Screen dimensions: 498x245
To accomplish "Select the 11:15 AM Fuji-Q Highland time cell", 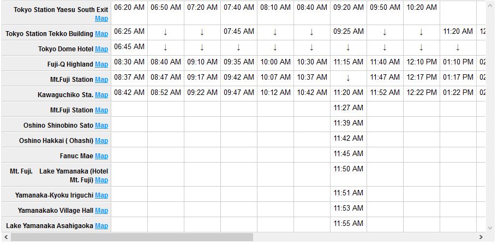I will (x=348, y=62).
